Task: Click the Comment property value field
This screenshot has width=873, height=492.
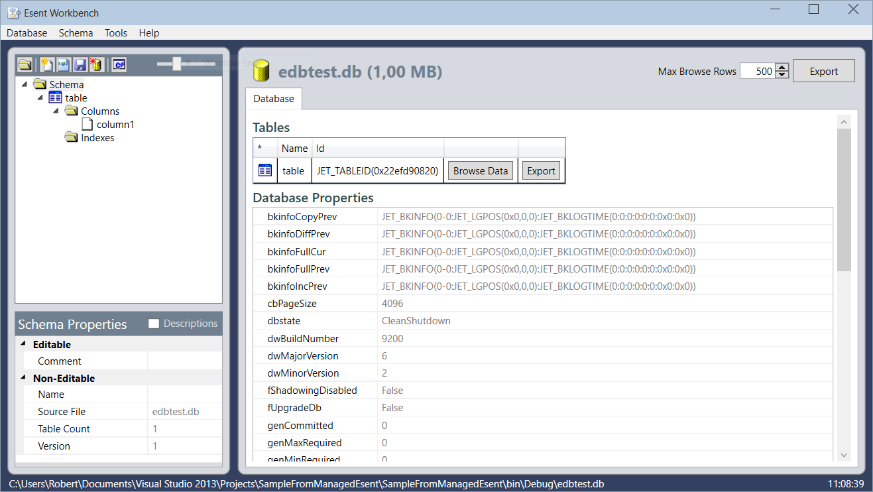Action: [x=185, y=361]
